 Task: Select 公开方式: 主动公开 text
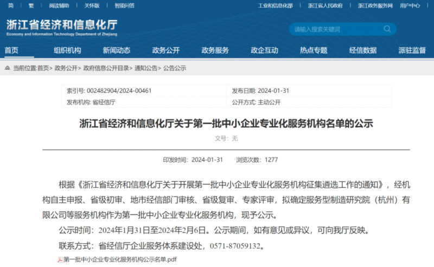[x=256, y=103]
